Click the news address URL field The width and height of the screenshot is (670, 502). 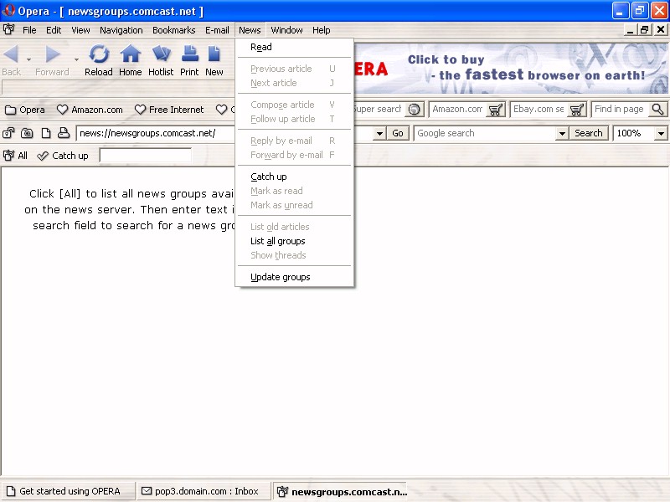pyautogui.click(x=156, y=134)
